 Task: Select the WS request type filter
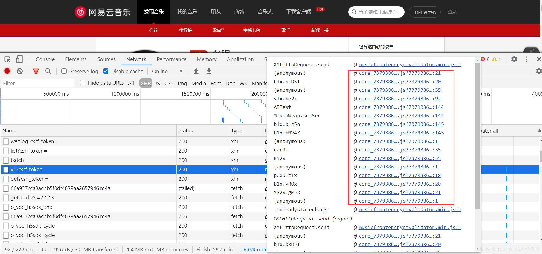pyautogui.click(x=243, y=83)
